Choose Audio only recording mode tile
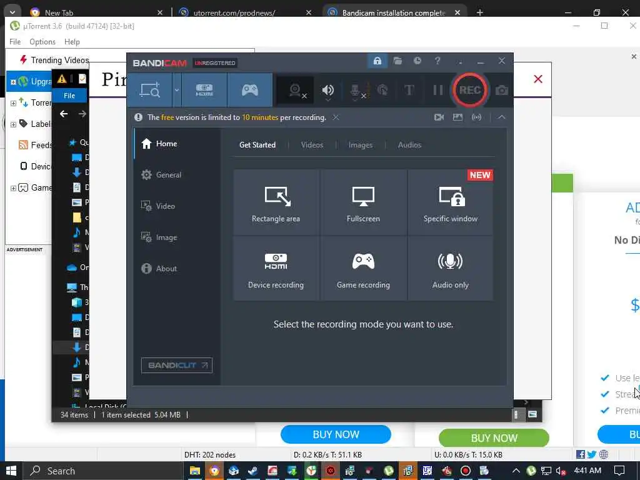This screenshot has height=480, width=640. [x=451, y=269]
